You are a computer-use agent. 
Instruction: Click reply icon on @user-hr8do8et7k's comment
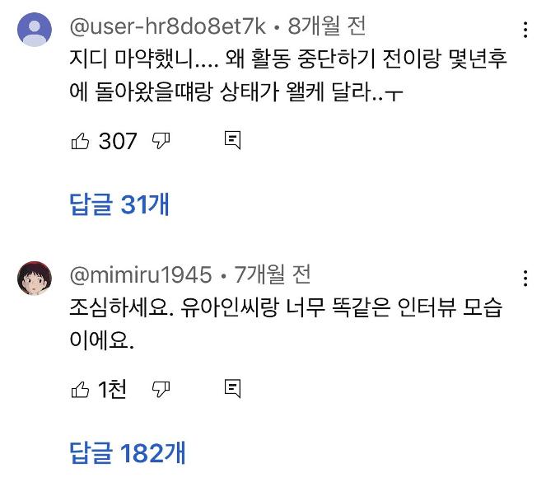[x=232, y=140]
